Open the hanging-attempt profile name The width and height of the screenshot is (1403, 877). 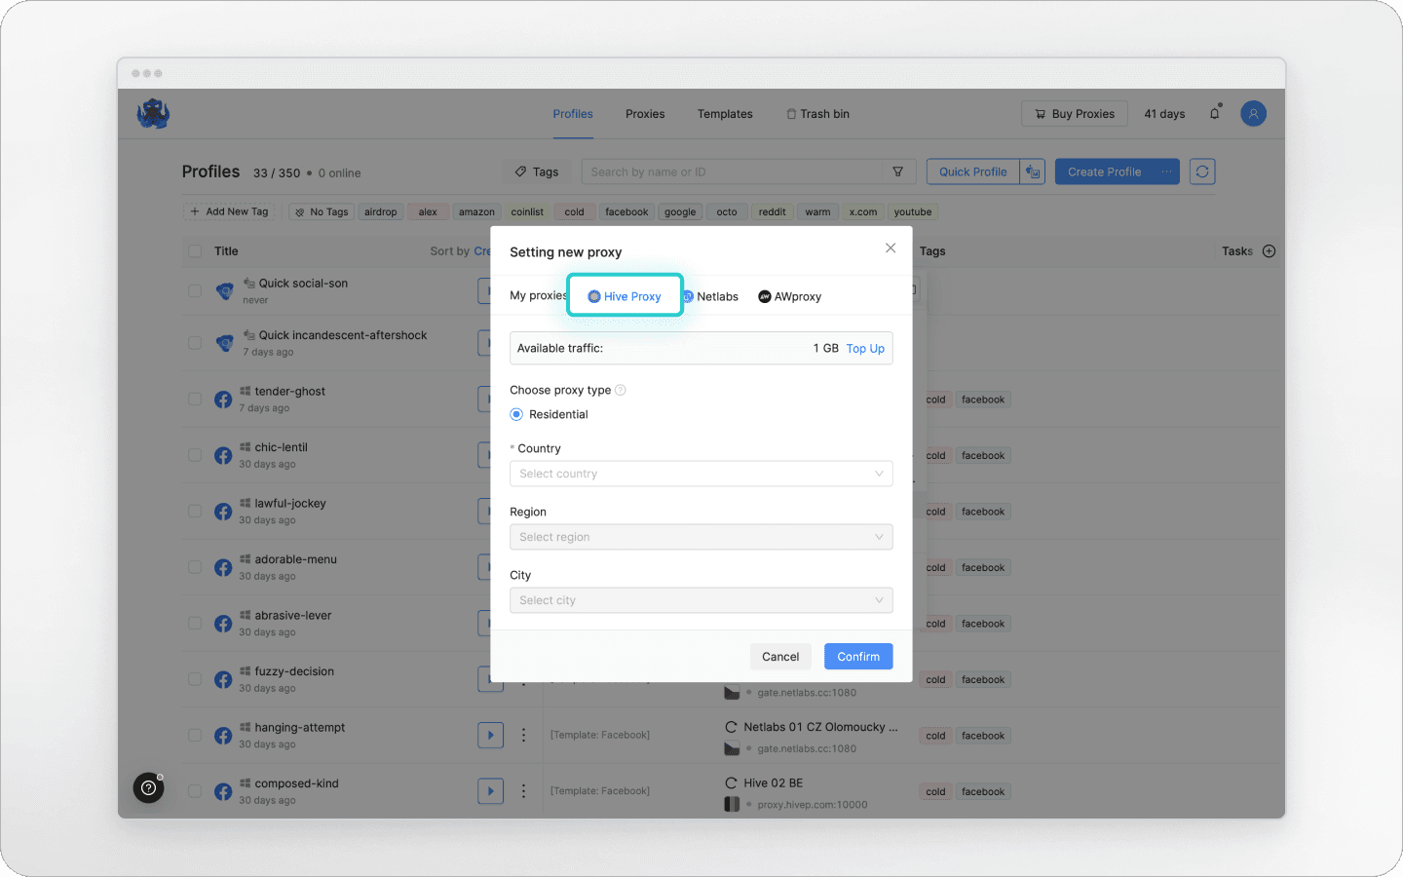(300, 727)
